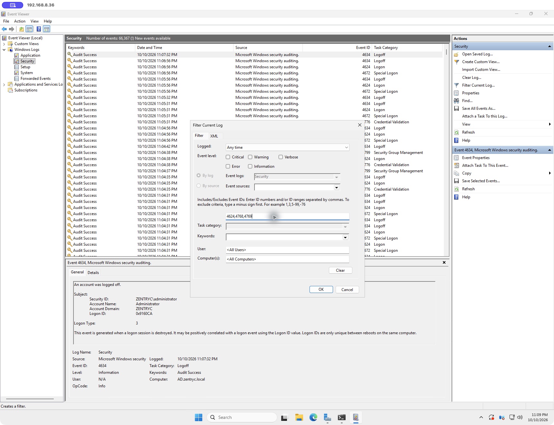Viewport: 554px width, 425px height.
Task: Click the Copy icon in Actions pane
Action: (x=456, y=173)
